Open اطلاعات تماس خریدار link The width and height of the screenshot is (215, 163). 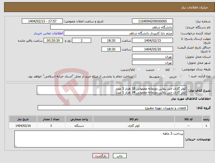point(48,33)
